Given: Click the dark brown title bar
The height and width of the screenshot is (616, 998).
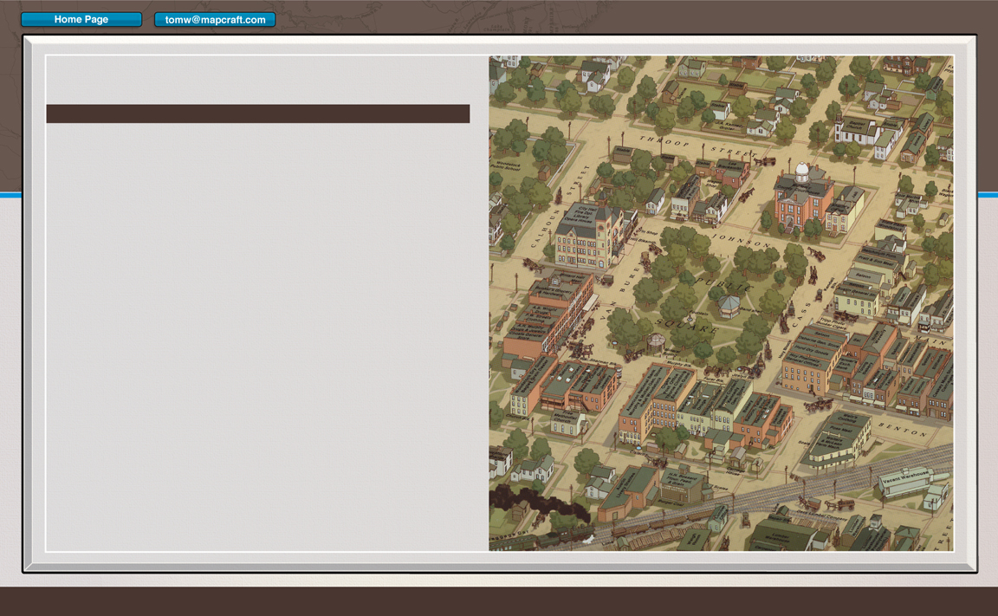Looking at the screenshot, I should (257, 114).
